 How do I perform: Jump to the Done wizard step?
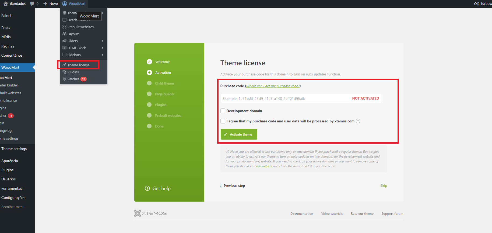(159, 126)
